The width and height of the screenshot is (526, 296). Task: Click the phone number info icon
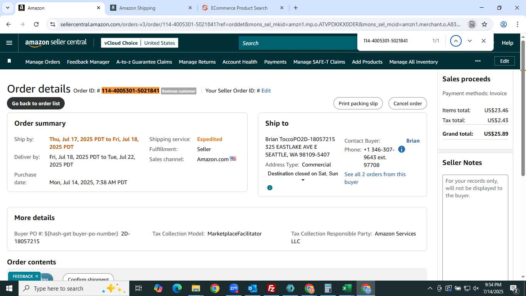click(x=402, y=149)
